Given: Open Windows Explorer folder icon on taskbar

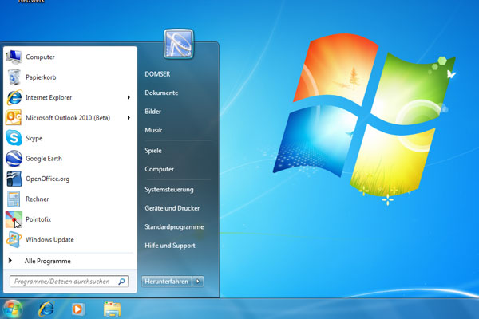Looking at the screenshot, I should coord(112,308).
